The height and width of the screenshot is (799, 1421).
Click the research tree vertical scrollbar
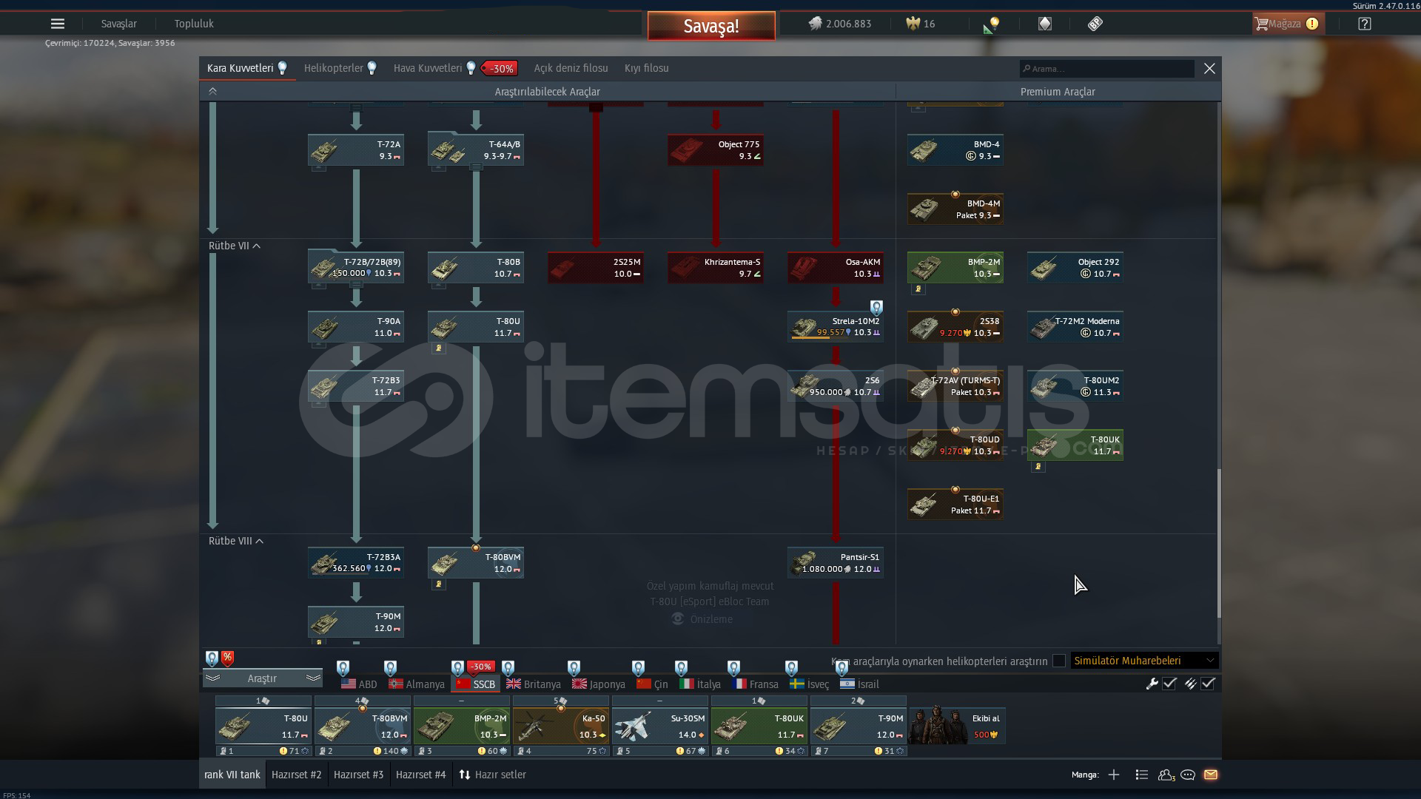pyautogui.click(x=1219, y=544)
